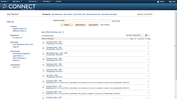The height and width of the screenshot is (99, 177).
Task: Mark Courtroom Clerk - 1065 as favorite
Action: pyautogui.click(x=148, y=65)
